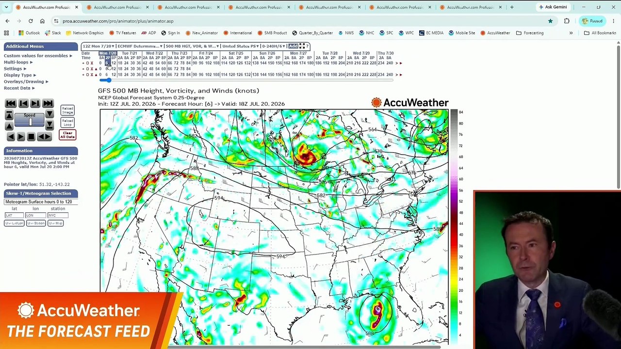Open Meteogram Surface hours selection dropdown
The width and height of the screenshot is (621, 349).
tap(41, 202)
